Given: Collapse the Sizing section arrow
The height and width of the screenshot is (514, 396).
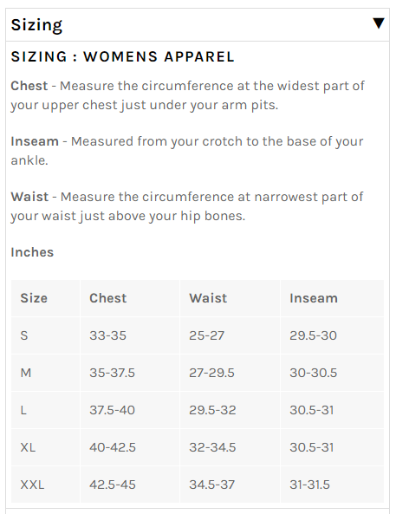Looking at the screenshot, I should 379,23.
